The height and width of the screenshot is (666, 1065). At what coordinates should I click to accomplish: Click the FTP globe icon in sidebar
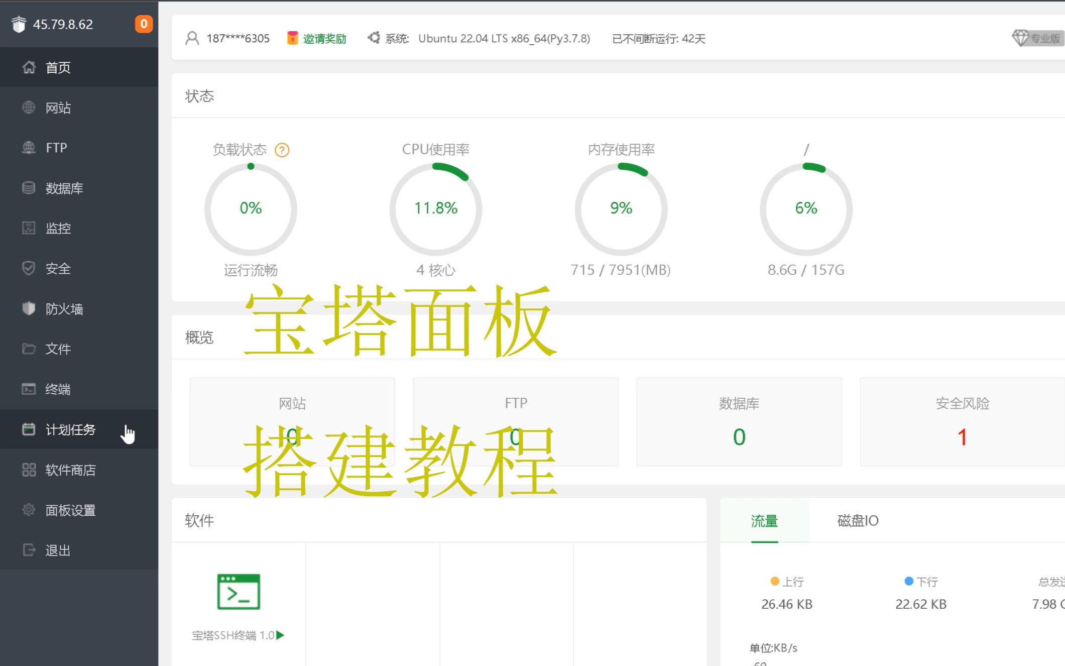pos(29,147)
